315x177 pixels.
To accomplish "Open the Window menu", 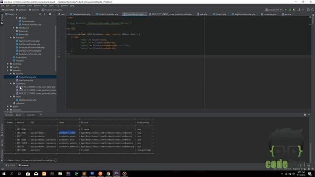I will coord(64,5).
